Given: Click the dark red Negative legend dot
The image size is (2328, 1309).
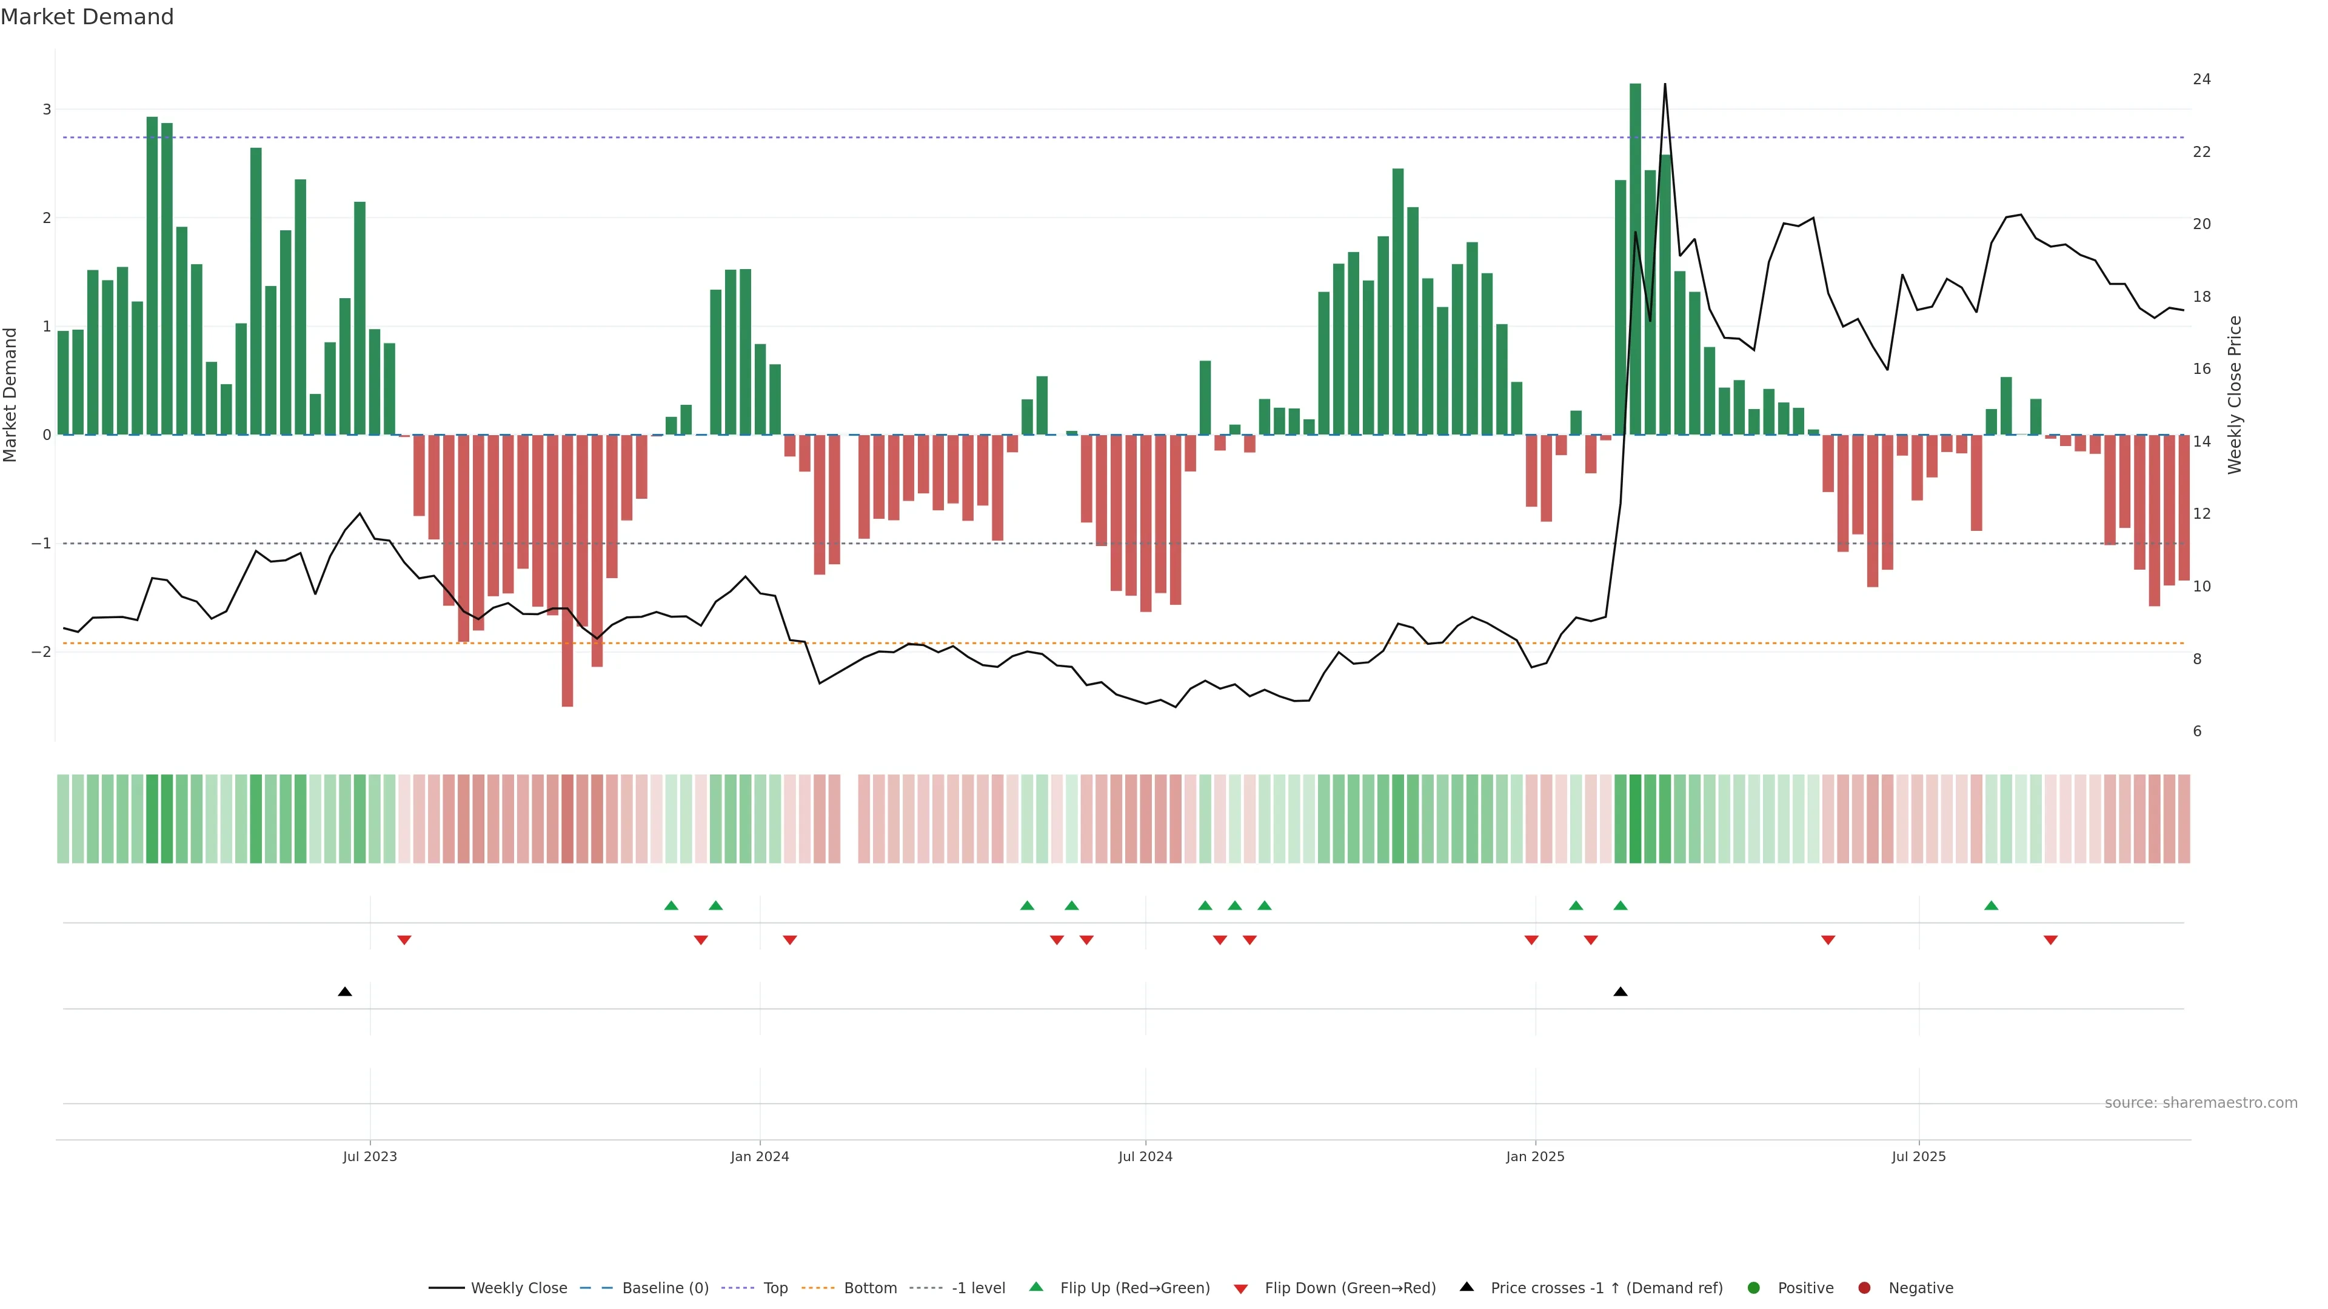Looking at the screenshot, I should pos(1864,1288).
